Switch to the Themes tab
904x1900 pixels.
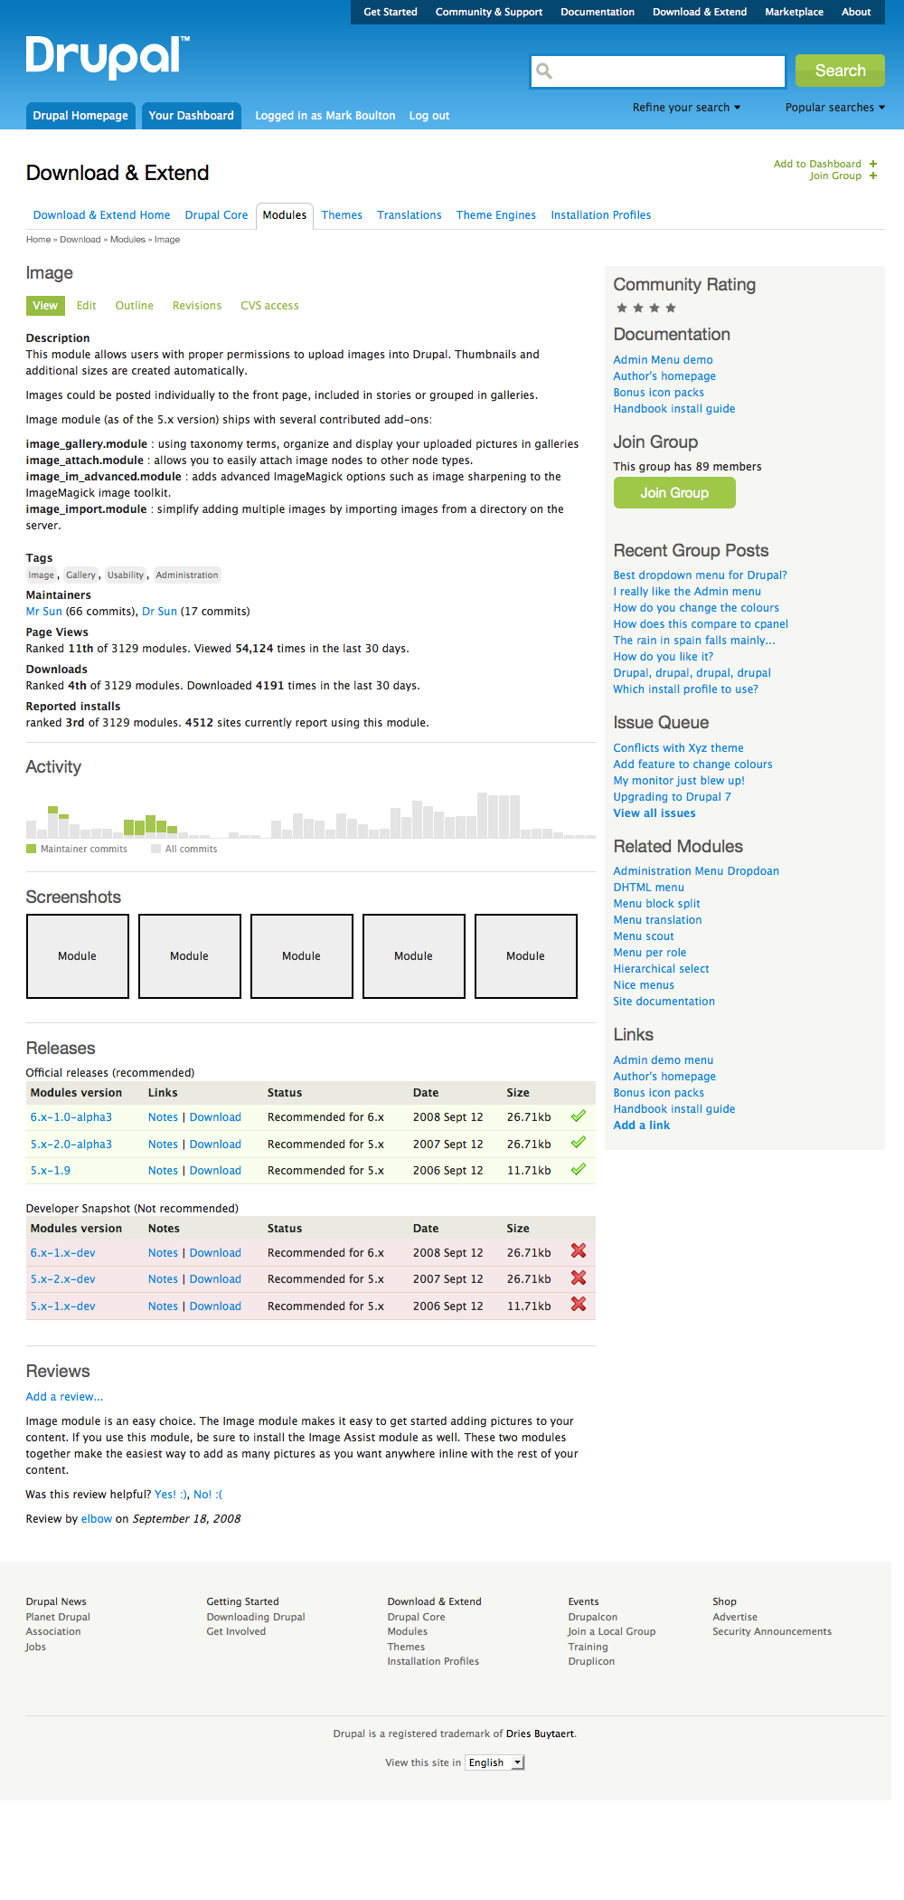click(342, 215)
